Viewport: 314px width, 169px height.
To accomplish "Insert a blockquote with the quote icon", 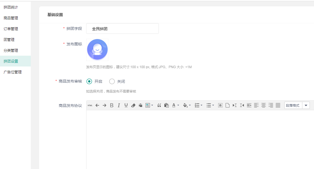I will pos(159,105).
